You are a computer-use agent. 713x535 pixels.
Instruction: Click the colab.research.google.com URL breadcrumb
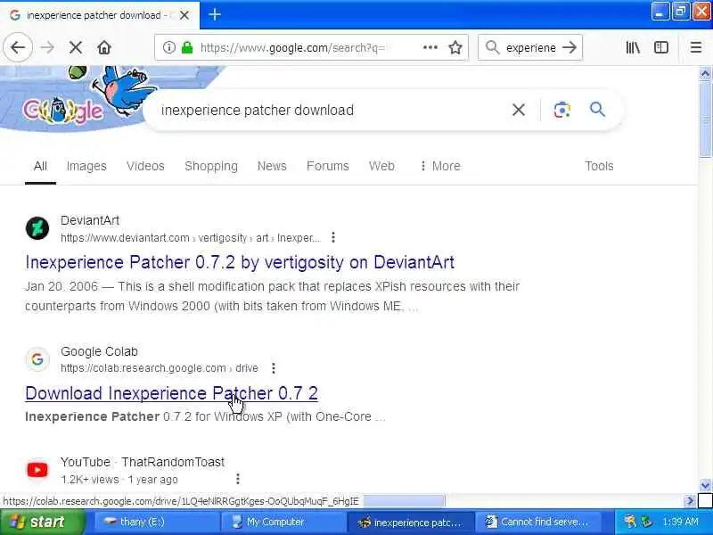coord(160,368)
